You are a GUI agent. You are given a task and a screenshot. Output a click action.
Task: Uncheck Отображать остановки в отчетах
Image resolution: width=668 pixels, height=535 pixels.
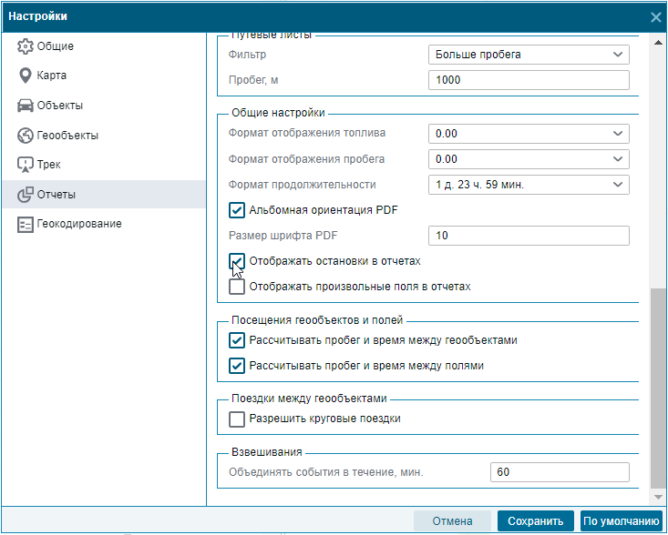pos(237,261)
